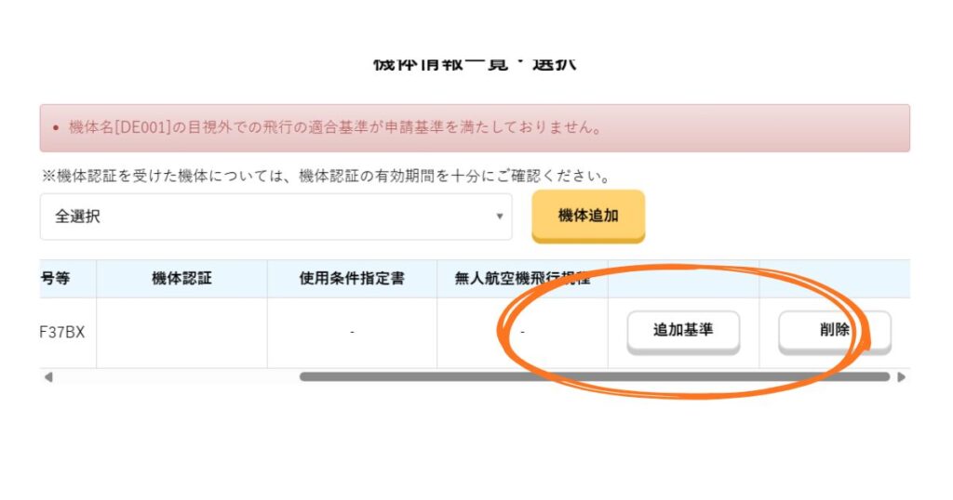Select the F37BX table cell
Screen dimensions: 953x500
click(x=64, y=331)
